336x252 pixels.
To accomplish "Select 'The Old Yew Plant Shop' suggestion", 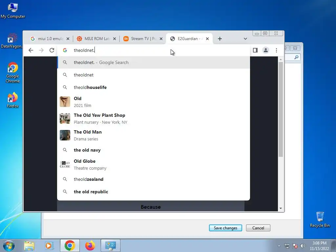I will point(154,118).
